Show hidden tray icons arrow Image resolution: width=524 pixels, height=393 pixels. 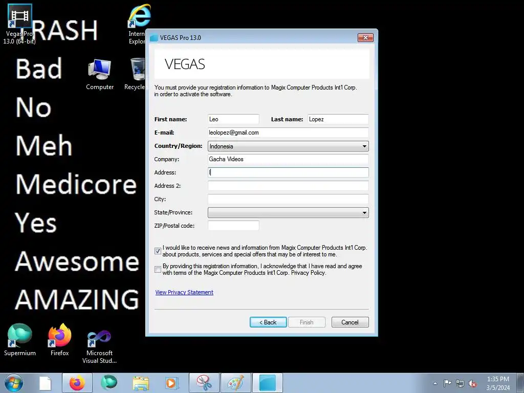coord(435,383)
